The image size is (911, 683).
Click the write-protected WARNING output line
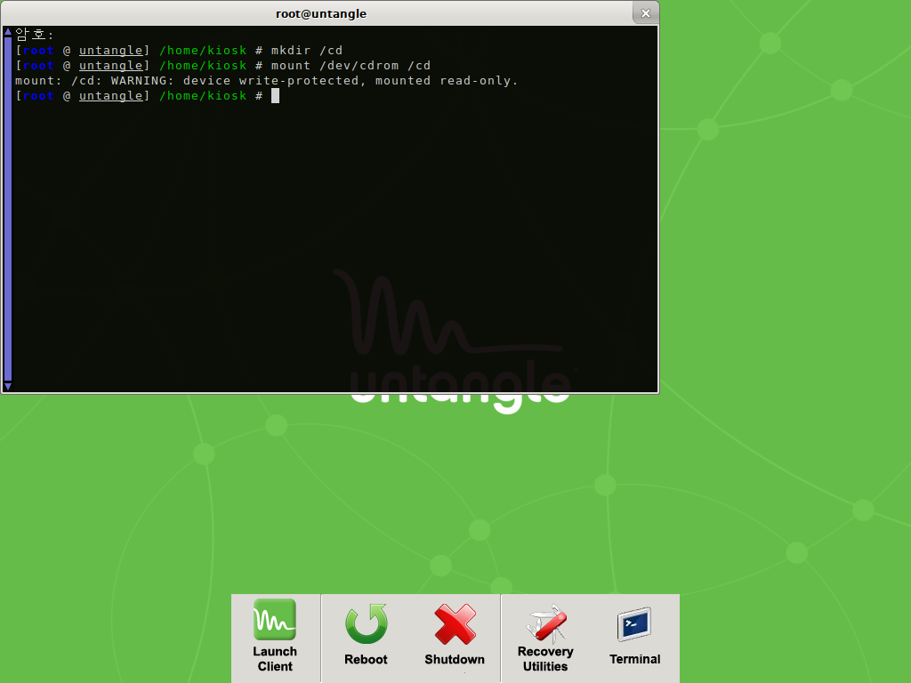[266, 81]
